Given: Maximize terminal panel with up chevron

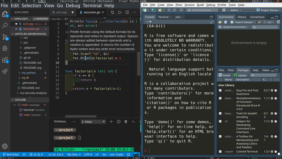Looking at the screenshot, I should [133, 122].
